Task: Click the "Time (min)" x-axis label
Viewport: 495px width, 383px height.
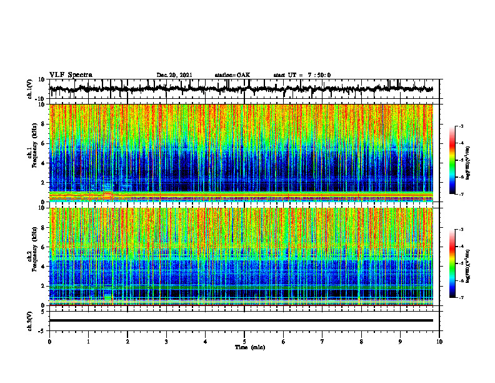Action: pyautogui.click(x=250, y=347)
